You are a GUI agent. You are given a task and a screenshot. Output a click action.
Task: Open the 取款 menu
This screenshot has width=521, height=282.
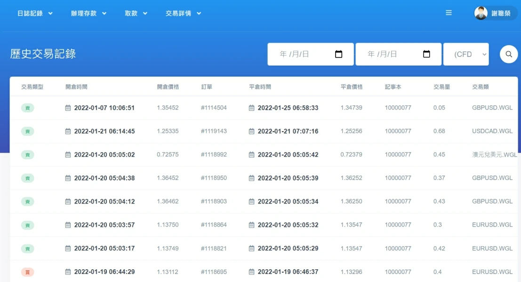tap(136, 13)
